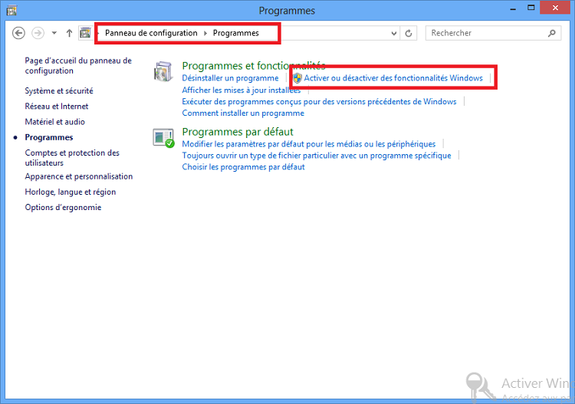
Task: Open 'Réseau et Internet' category
Action: (x=57, y=106)
